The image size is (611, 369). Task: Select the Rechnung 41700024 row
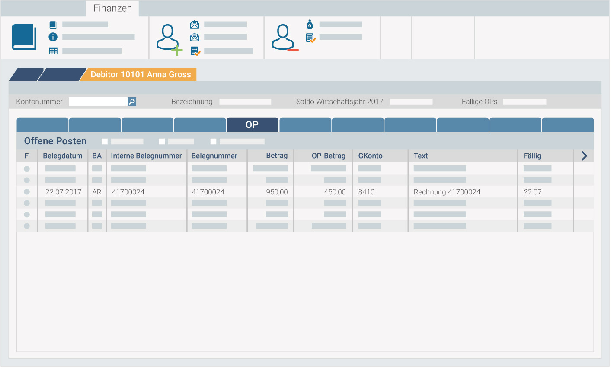[x=447, y=192]
